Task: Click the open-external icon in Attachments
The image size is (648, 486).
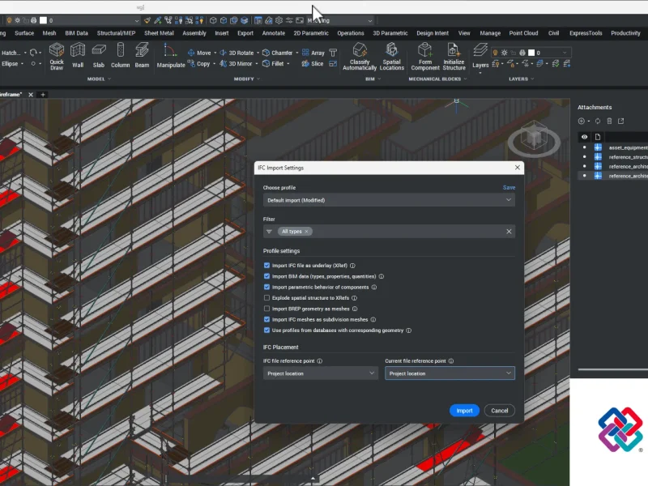Action: 620,121
